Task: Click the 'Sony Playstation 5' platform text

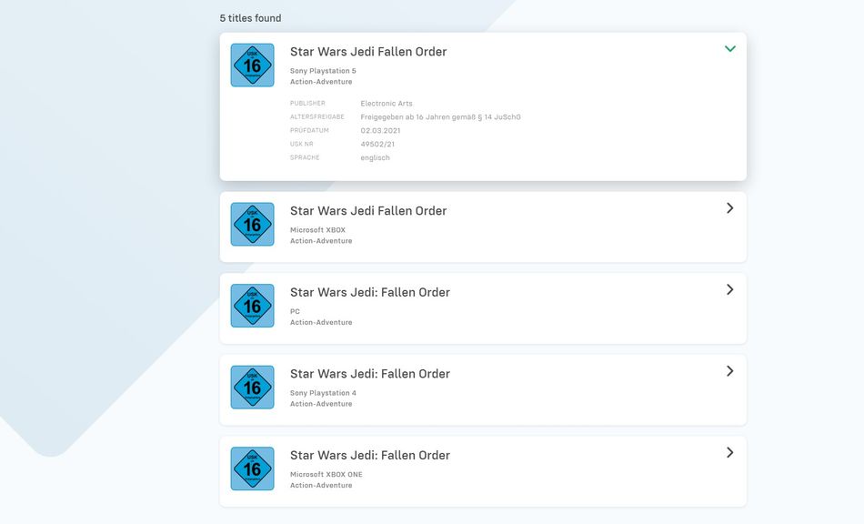Action: (323, 71)
